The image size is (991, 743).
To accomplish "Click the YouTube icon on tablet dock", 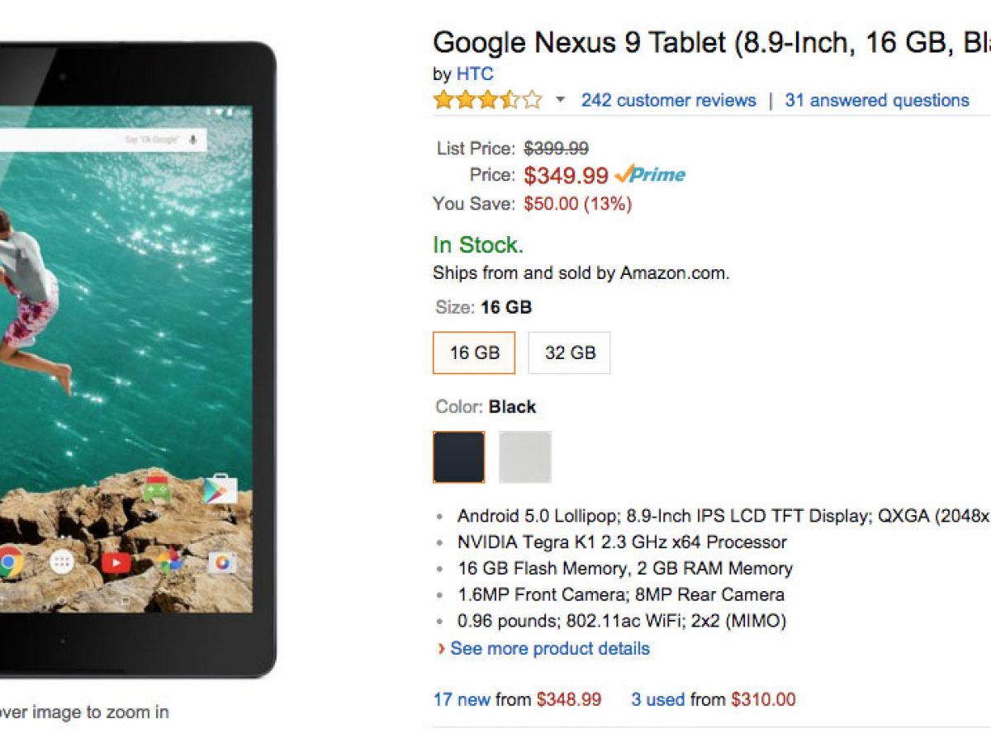I will coord(116,563).
